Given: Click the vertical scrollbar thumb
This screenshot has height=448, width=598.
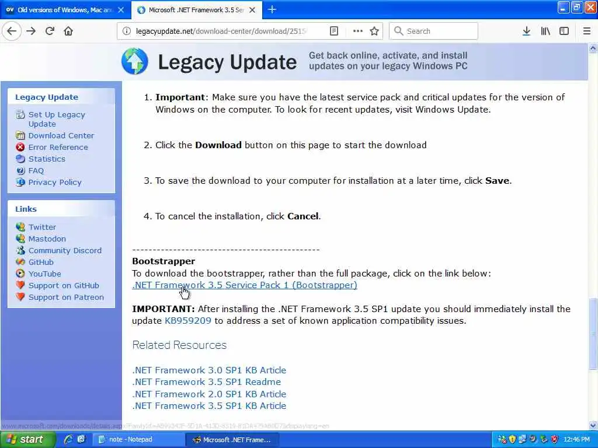Looking at the screenshot, I should pyautogui.click(x=593, y=333).
